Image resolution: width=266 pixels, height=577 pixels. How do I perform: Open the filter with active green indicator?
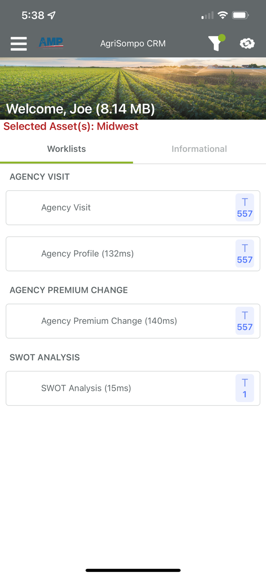click(x=216, y=43)
